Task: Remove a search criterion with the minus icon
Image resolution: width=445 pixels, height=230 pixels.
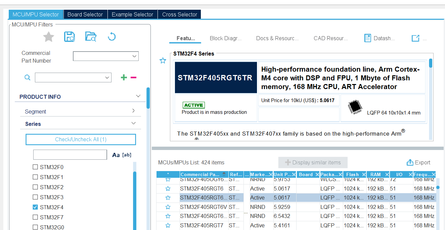Action: 133,77
